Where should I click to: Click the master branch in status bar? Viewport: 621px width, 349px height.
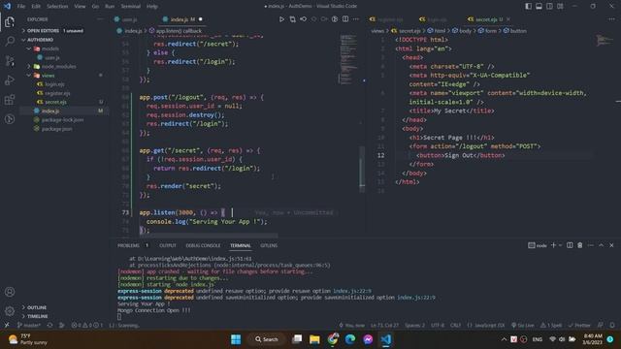(x=29, y=326)
